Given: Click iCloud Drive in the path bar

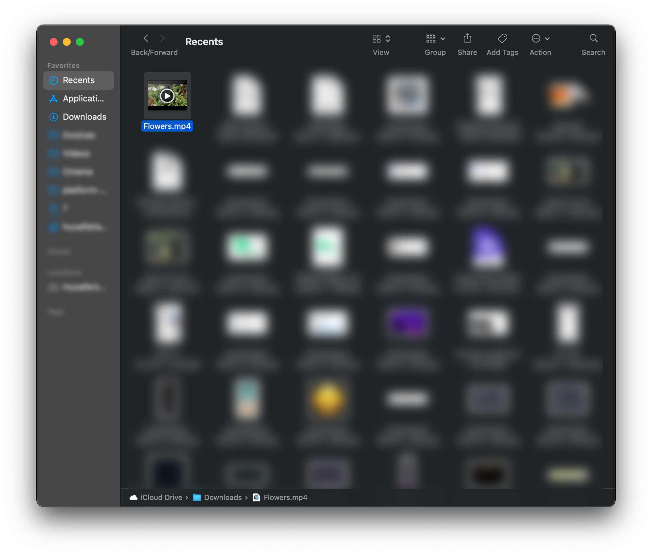Looking at the screenshot, I should click(x=161, y=498).
